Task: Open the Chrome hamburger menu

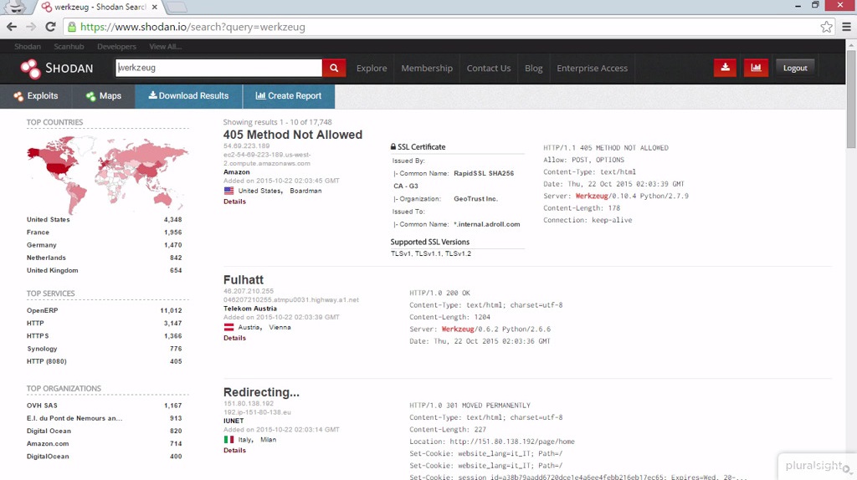Action: [x=846, y=27]
